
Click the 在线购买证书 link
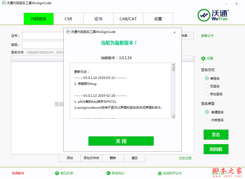172,173
